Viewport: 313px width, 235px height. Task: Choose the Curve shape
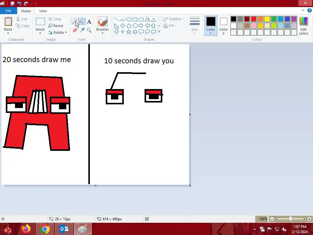[123, 19]
